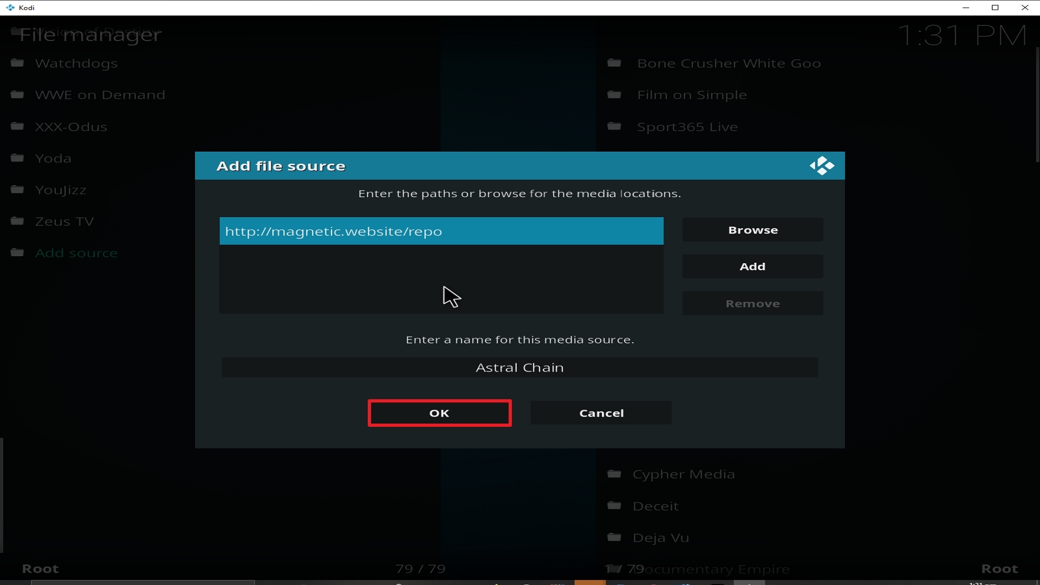Select the Yoda source name
Viewport: 1040px width, 585px height.
click(x=53, y=158)
